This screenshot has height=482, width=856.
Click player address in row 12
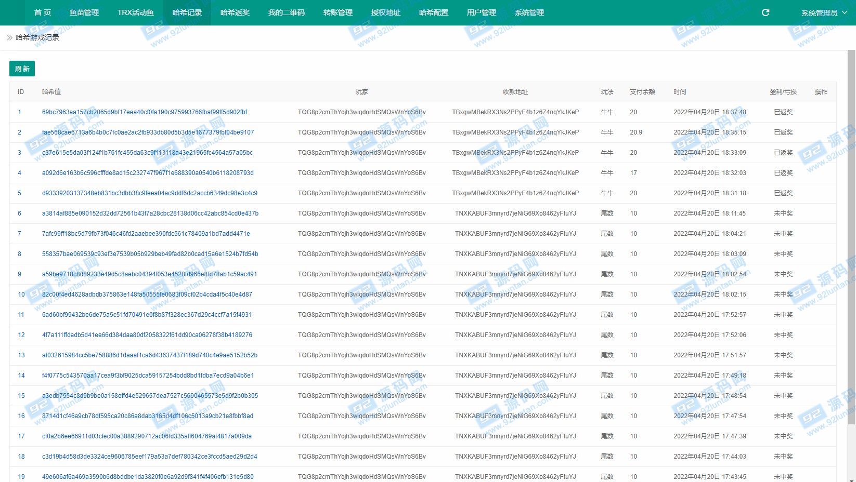coord(362,335)
